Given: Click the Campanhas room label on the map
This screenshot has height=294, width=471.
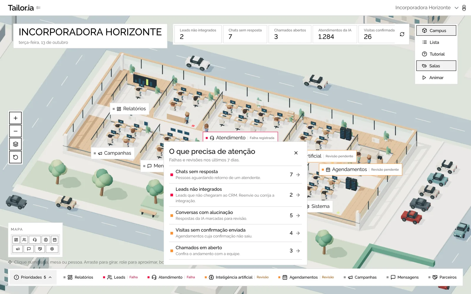Looking at the screenshot, I should 113,153.
